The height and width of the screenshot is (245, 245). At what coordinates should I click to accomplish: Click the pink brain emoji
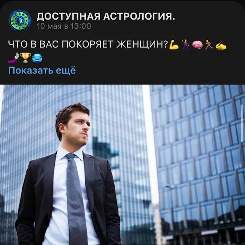197,45
